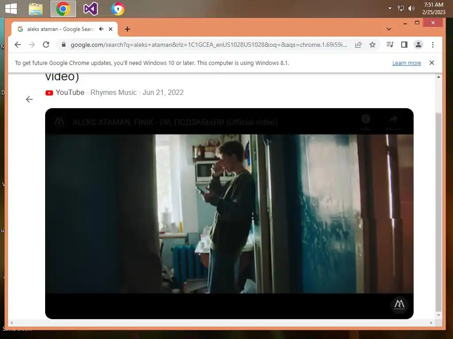Open a new Chrome tab

127,29
